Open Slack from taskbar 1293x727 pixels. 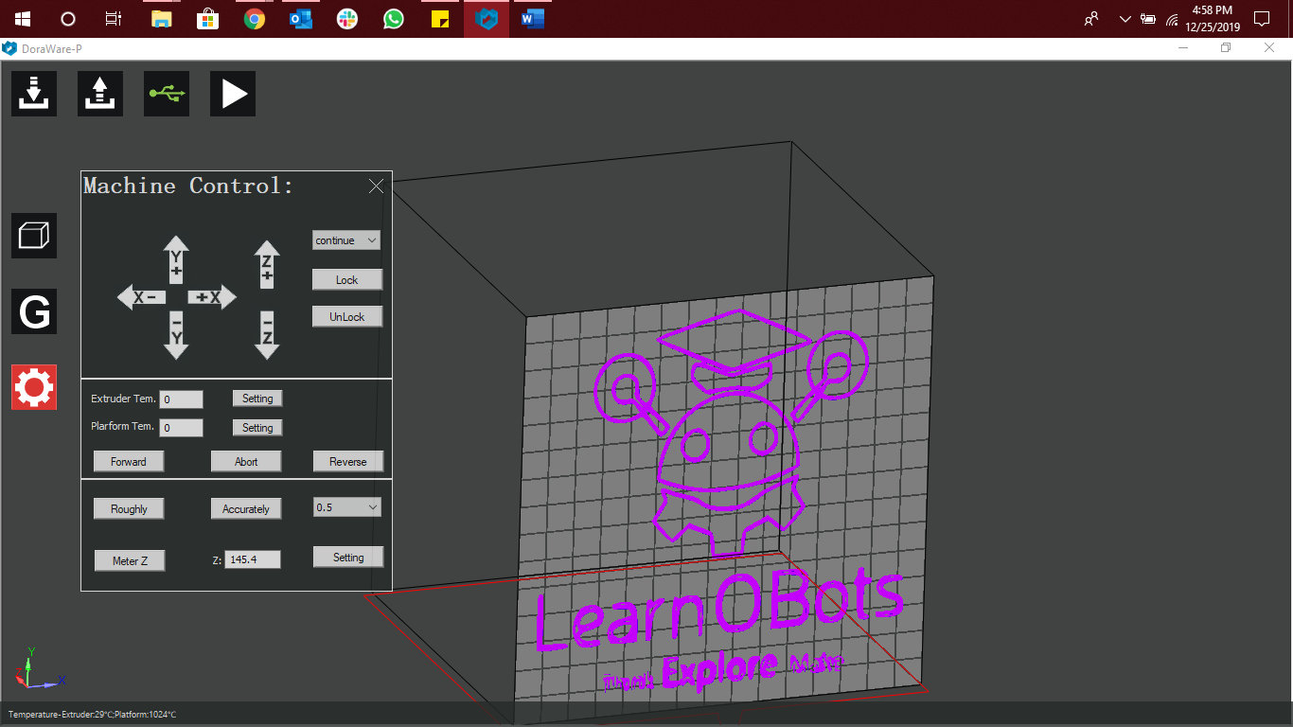(347, 19)
